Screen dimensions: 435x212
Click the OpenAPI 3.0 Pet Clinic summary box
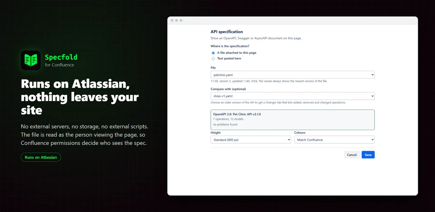click(292, 120)
